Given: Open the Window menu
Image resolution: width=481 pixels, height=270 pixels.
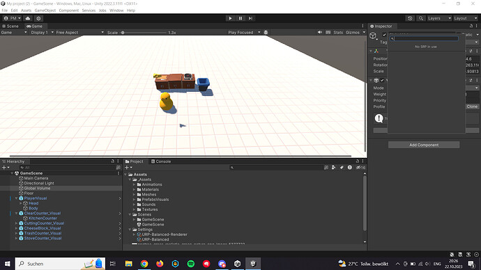Looking at the screenshot, I should (116, 10).
